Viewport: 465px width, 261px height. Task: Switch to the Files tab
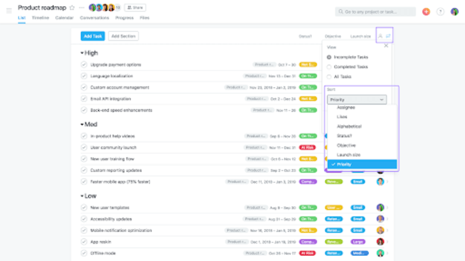(x=144, y=18)
